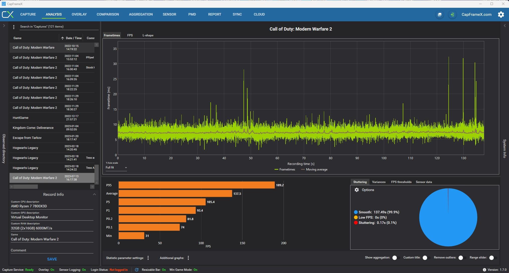Switch graph to the L-shape tab
509x273 pixels.
148,35
